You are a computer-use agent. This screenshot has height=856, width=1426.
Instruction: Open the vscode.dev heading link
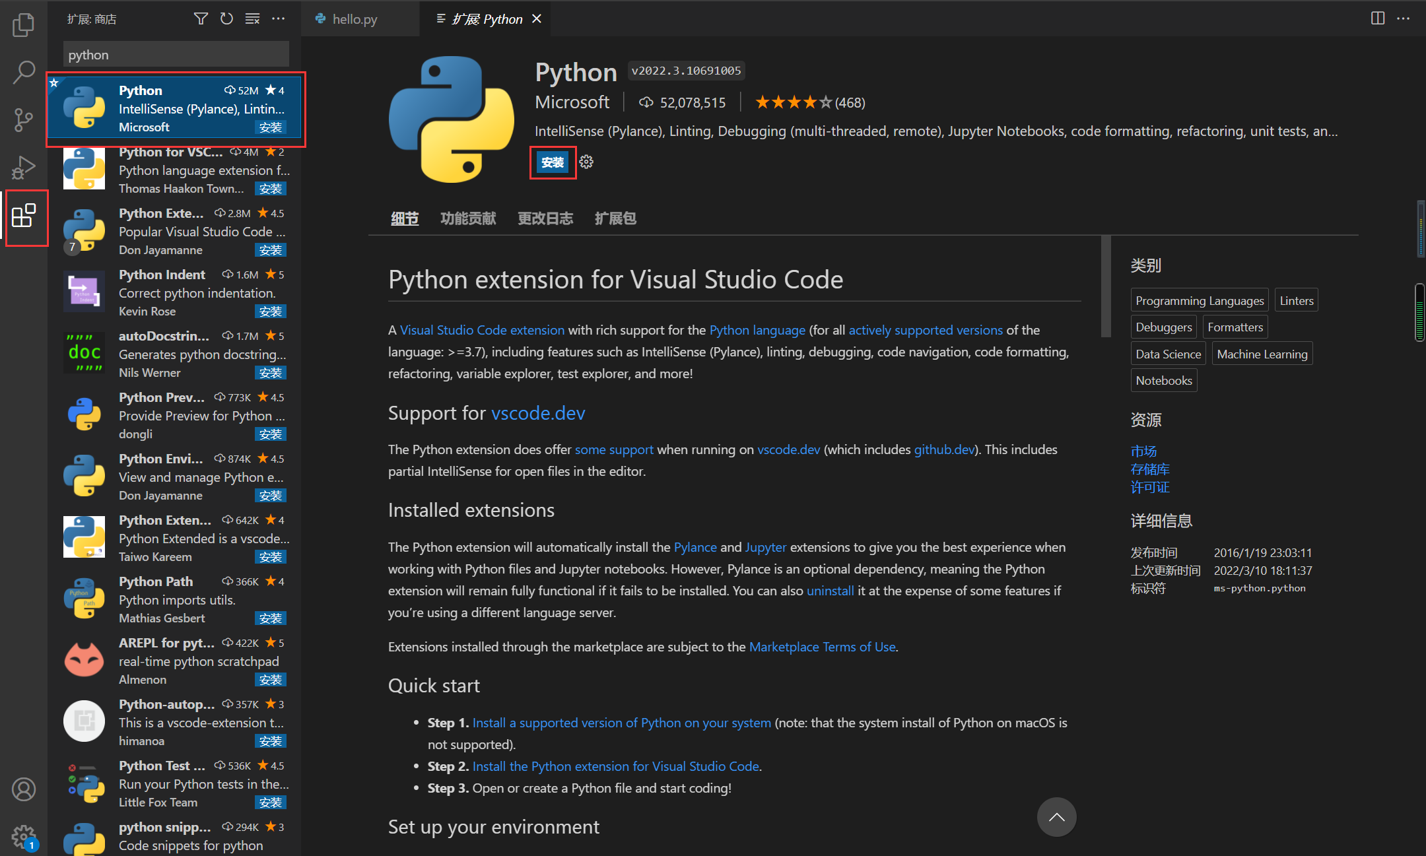[538, 413]
